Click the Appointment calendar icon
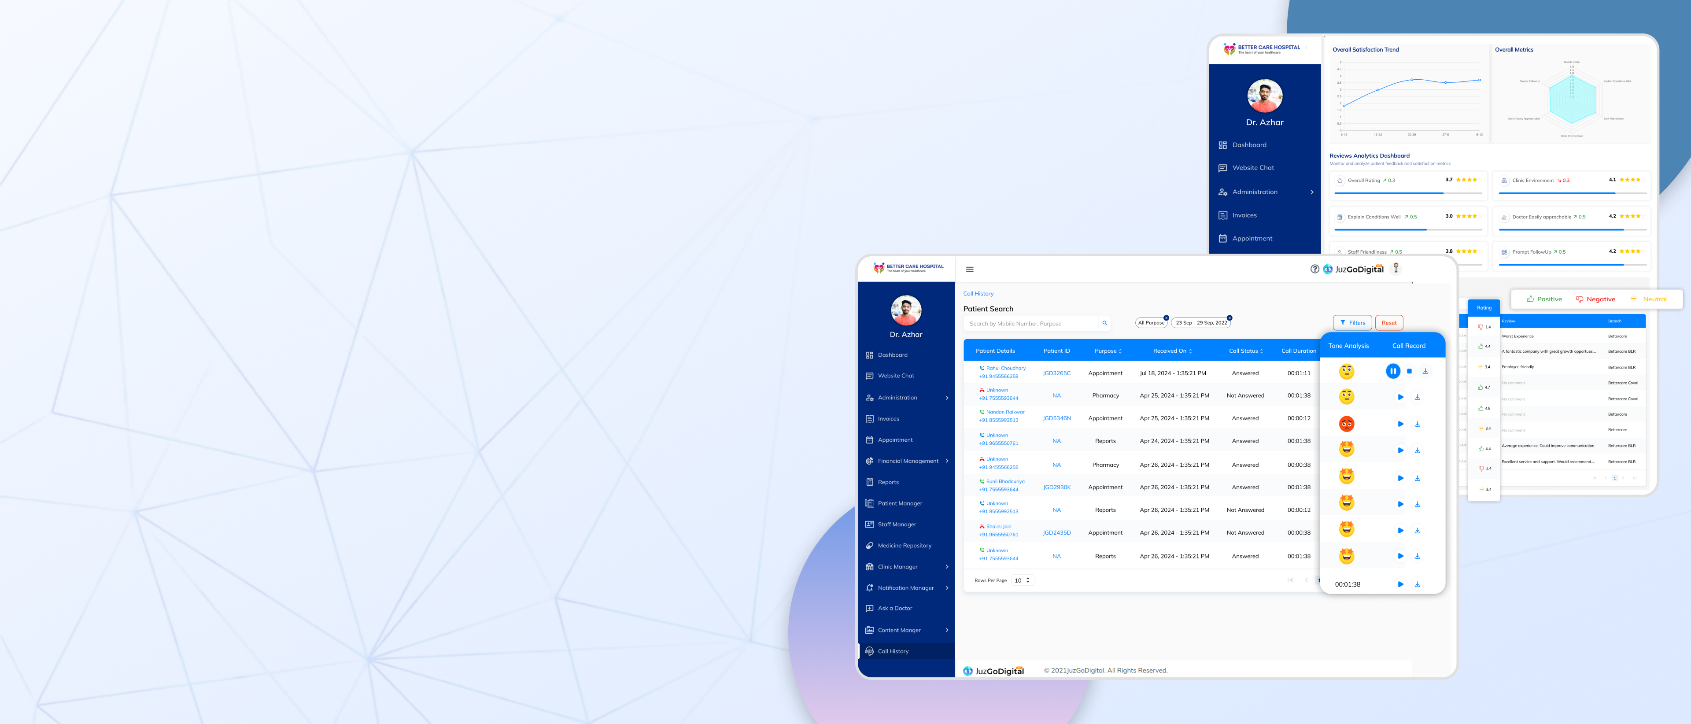Screen dimensions: 1691x724 (870, 440)
